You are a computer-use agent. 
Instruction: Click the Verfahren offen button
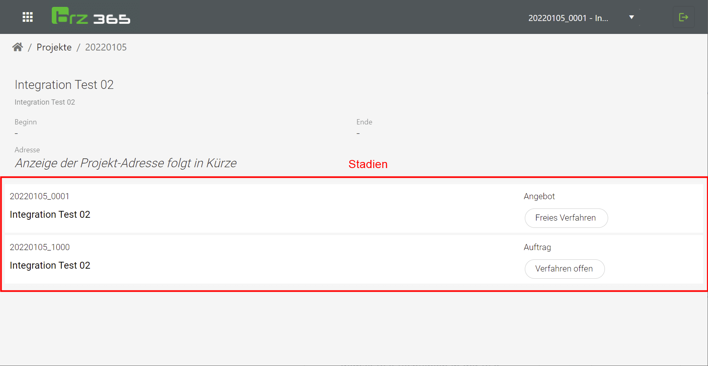[564, 269]
